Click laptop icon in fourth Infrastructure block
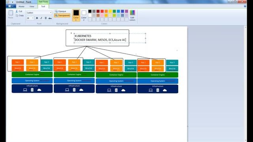This screenshot has width=253, height=142. [151, 90]
